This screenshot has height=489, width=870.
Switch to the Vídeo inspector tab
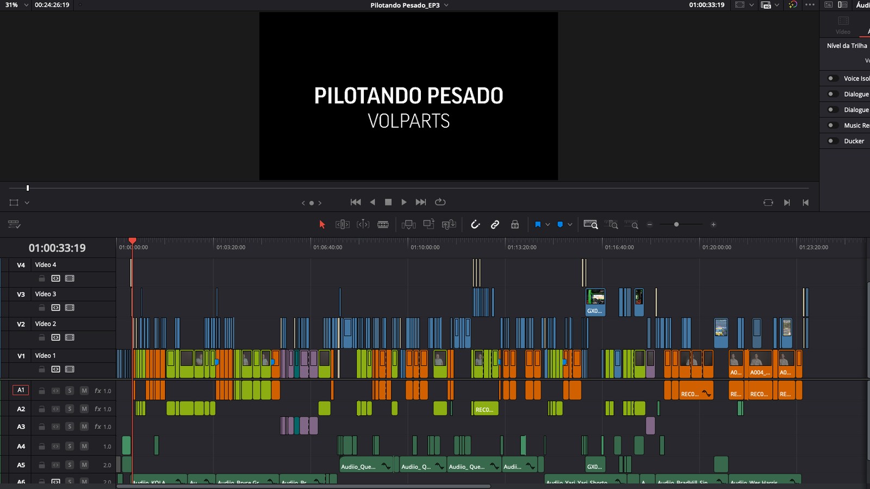(x=843, y=25)
